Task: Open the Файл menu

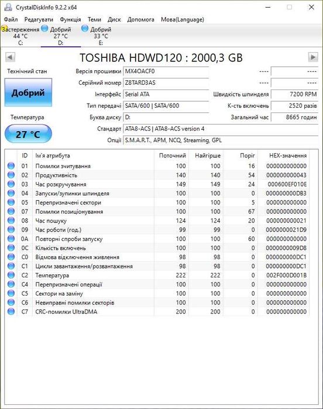Action: click(11, 19)
